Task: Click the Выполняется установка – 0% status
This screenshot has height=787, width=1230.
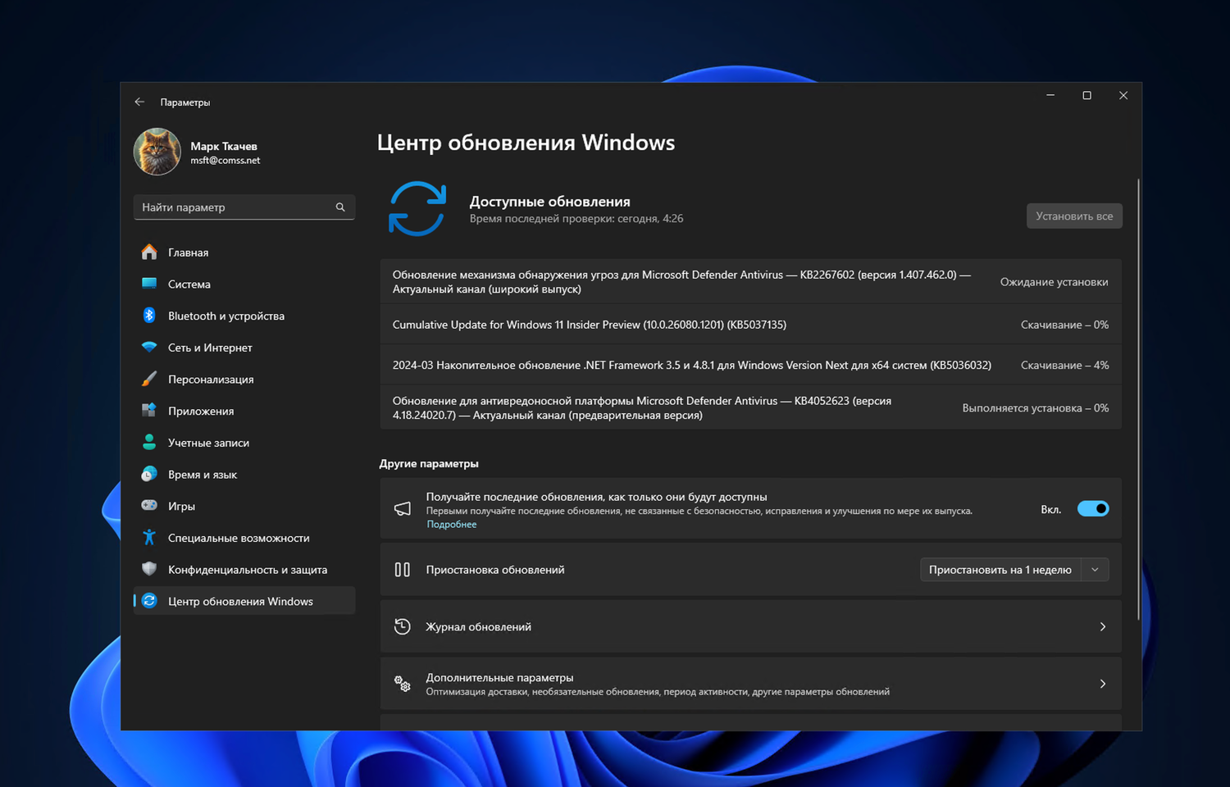Action: click(1035, 407)
